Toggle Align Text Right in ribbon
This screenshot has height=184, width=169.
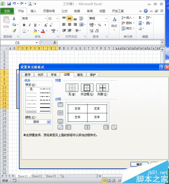(75, 24)
